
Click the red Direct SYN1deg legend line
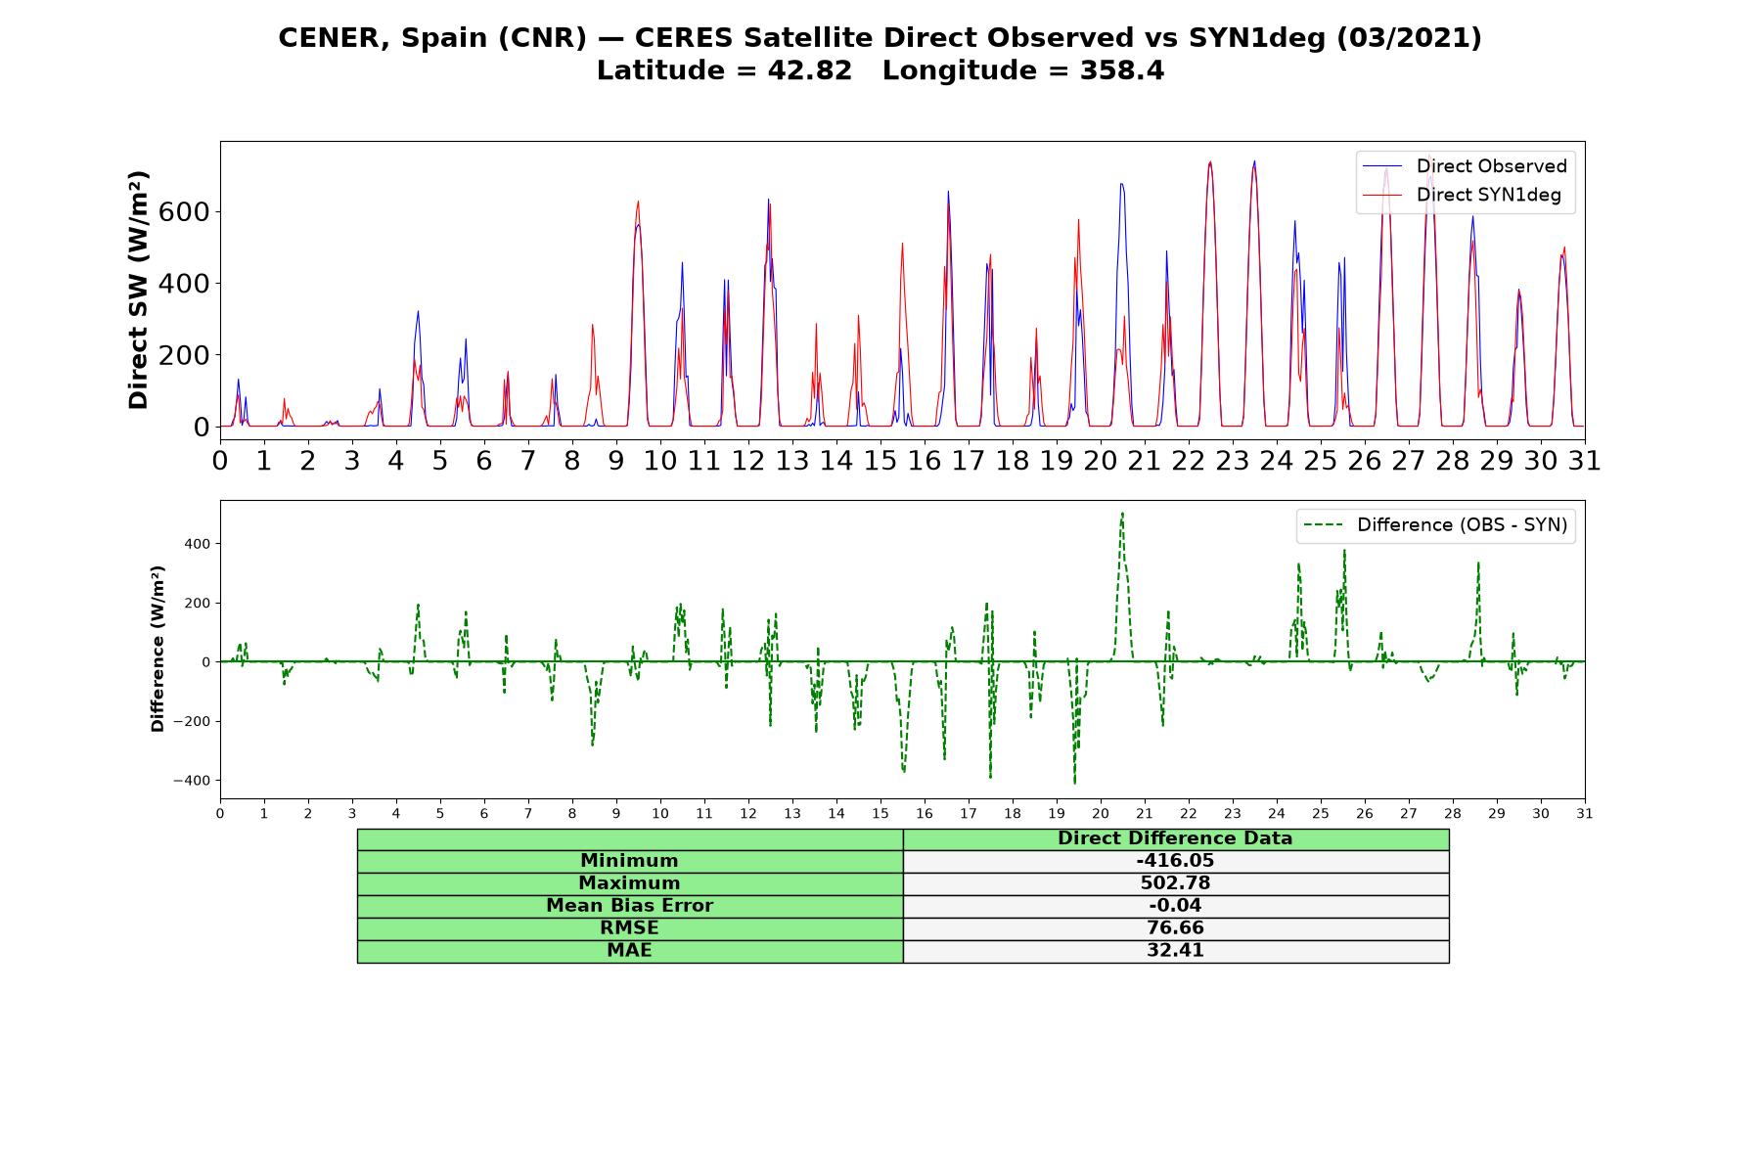pyautogui.click(x=1382, y=195)
